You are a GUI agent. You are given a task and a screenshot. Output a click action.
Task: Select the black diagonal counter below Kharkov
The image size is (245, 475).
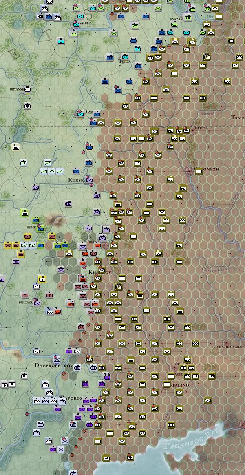[118, 286]
